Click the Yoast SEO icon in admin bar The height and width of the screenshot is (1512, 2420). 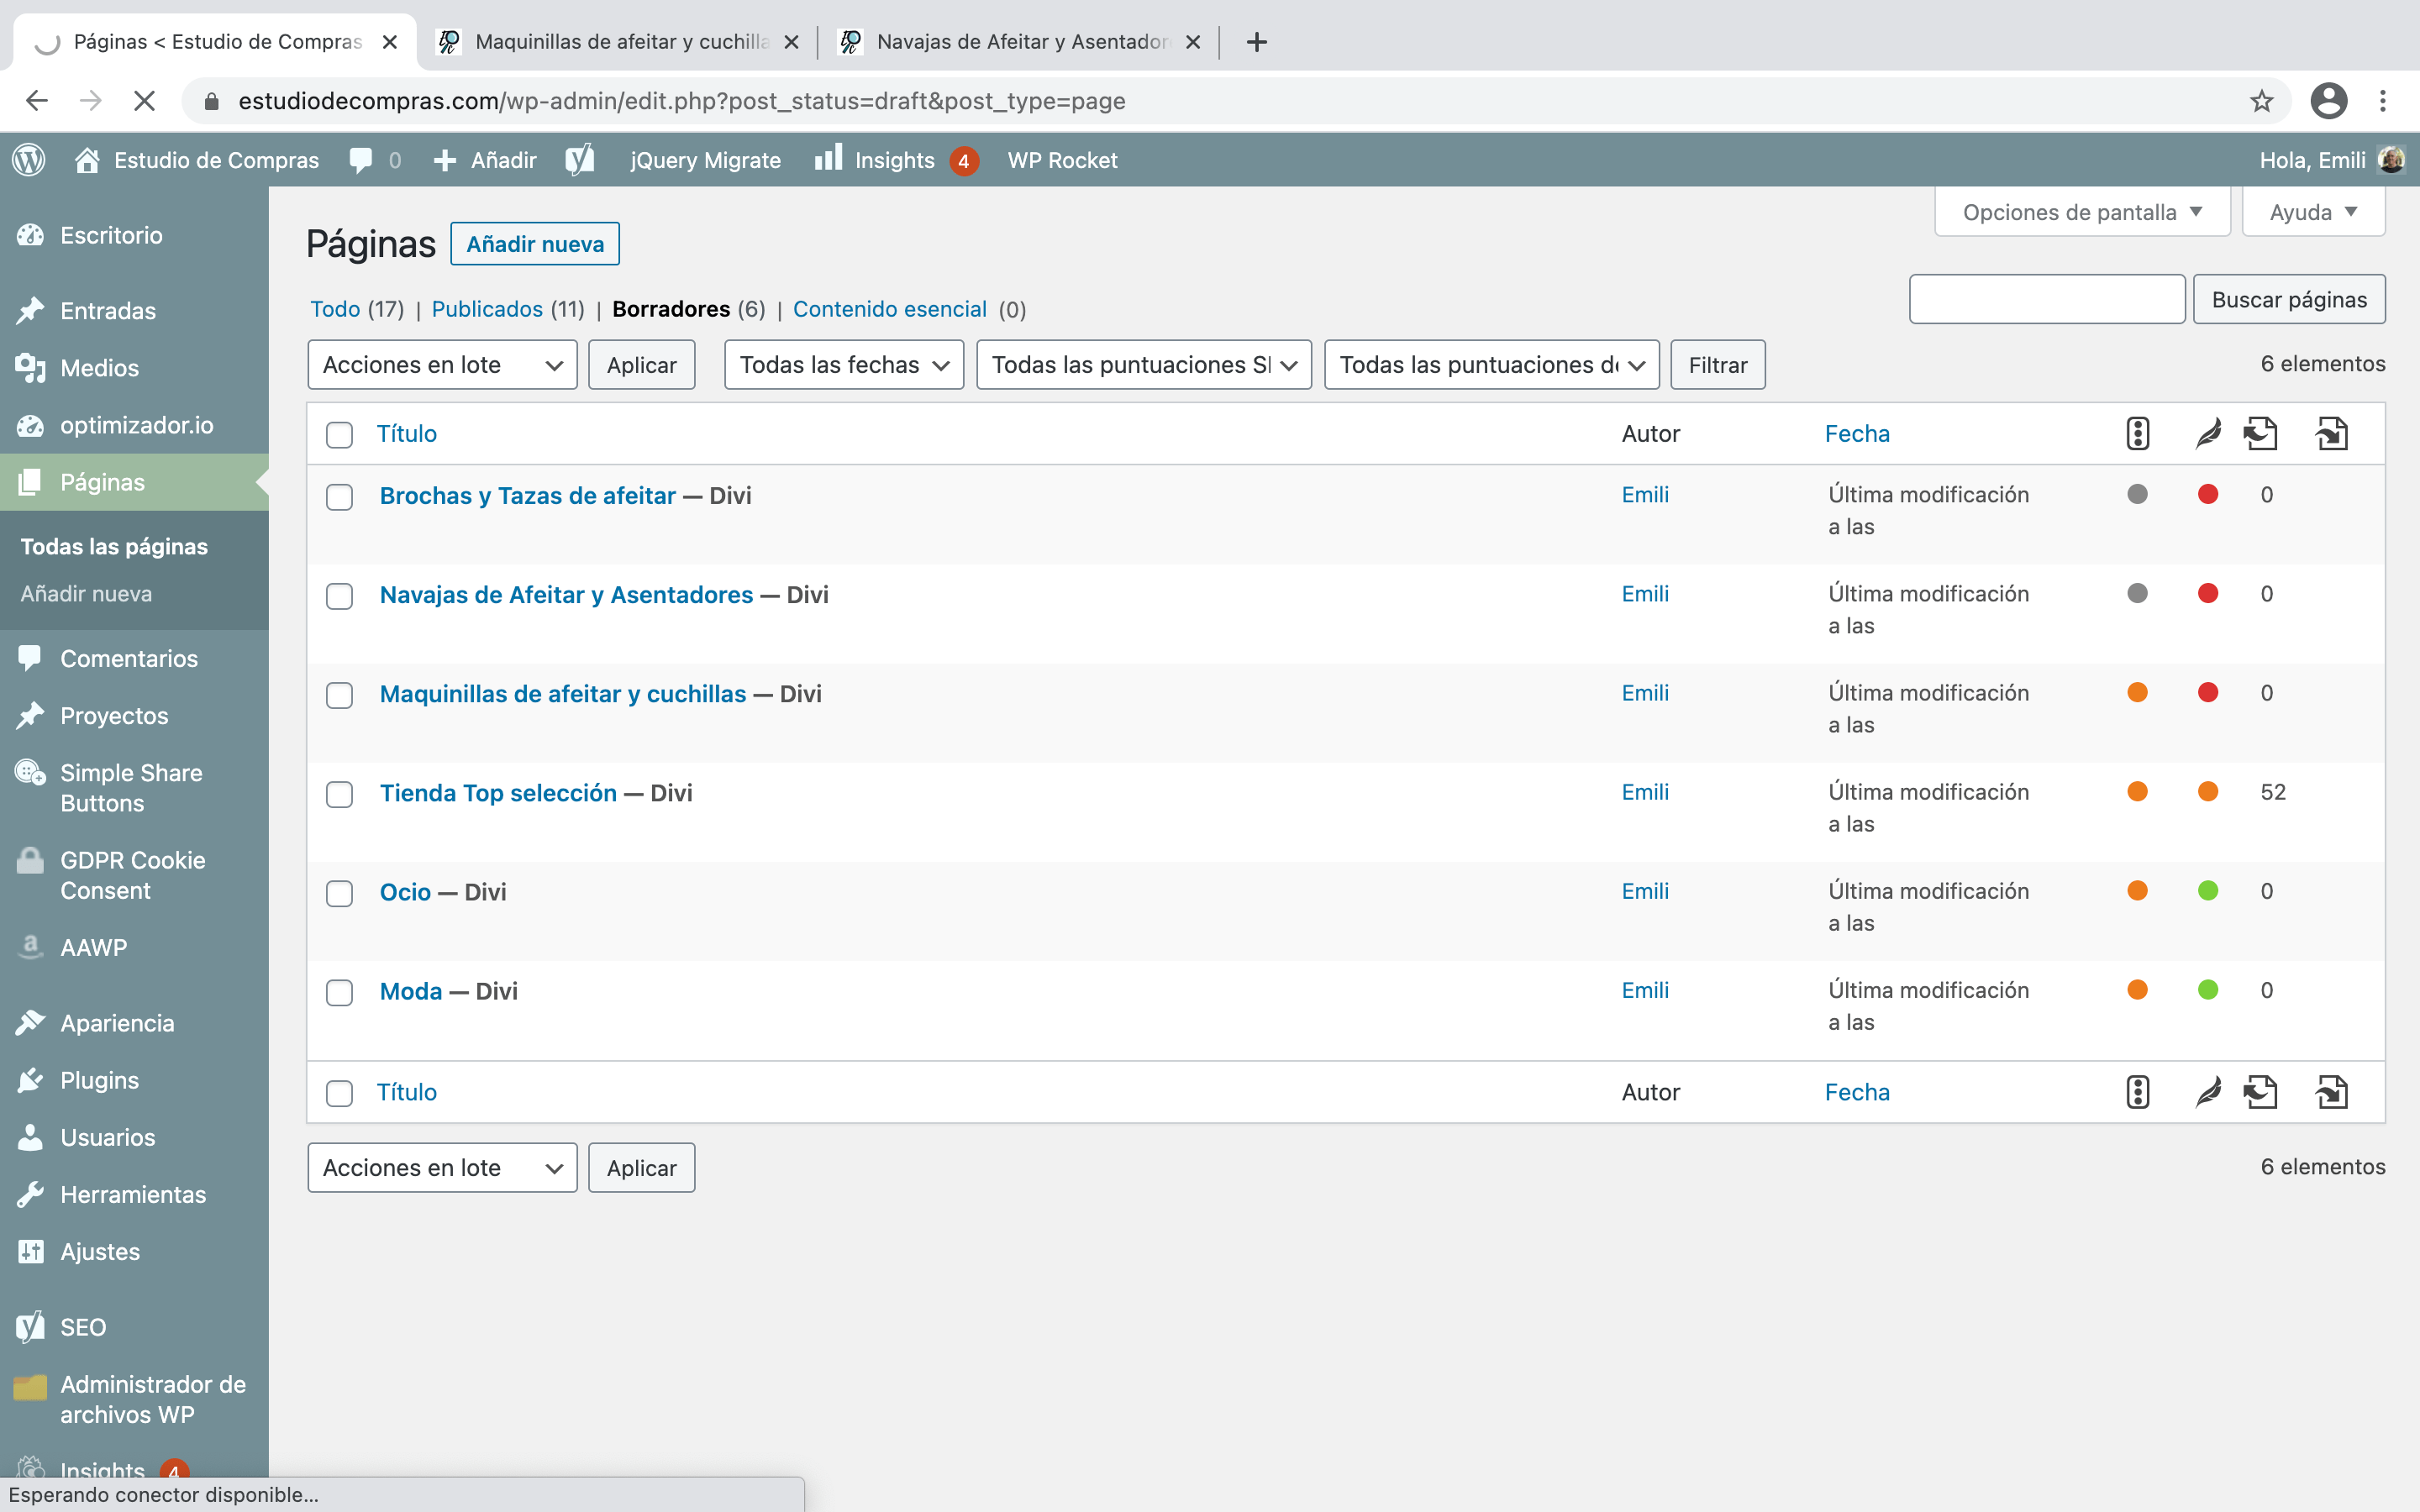[580, 160]
